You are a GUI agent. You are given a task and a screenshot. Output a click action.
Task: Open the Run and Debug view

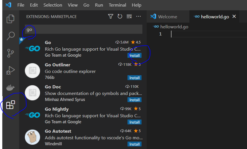10,70
